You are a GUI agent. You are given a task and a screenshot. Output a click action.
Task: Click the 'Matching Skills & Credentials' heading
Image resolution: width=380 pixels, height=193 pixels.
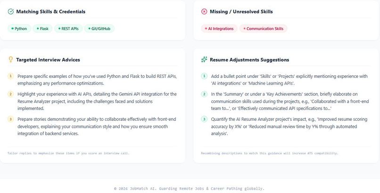[50, 12]
